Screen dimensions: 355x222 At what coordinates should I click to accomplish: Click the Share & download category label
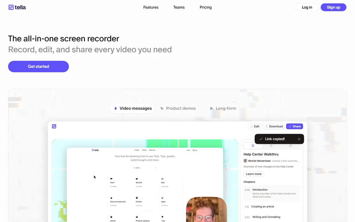[x=118, y=202]
